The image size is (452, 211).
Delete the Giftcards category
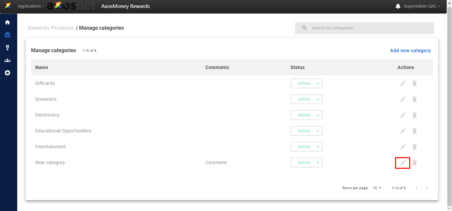click(x=414, y=83)
